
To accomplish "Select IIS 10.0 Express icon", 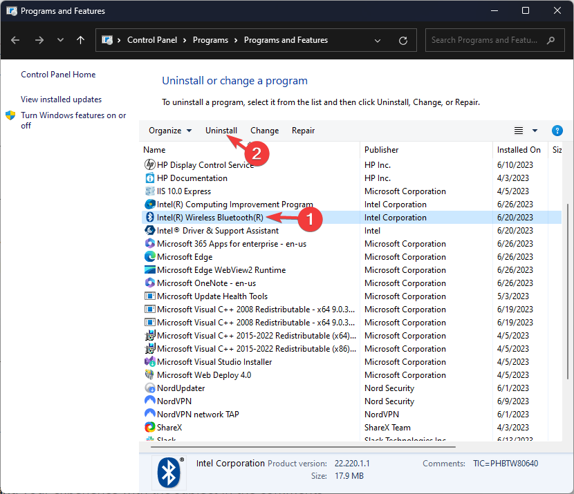I will [149, 191].
